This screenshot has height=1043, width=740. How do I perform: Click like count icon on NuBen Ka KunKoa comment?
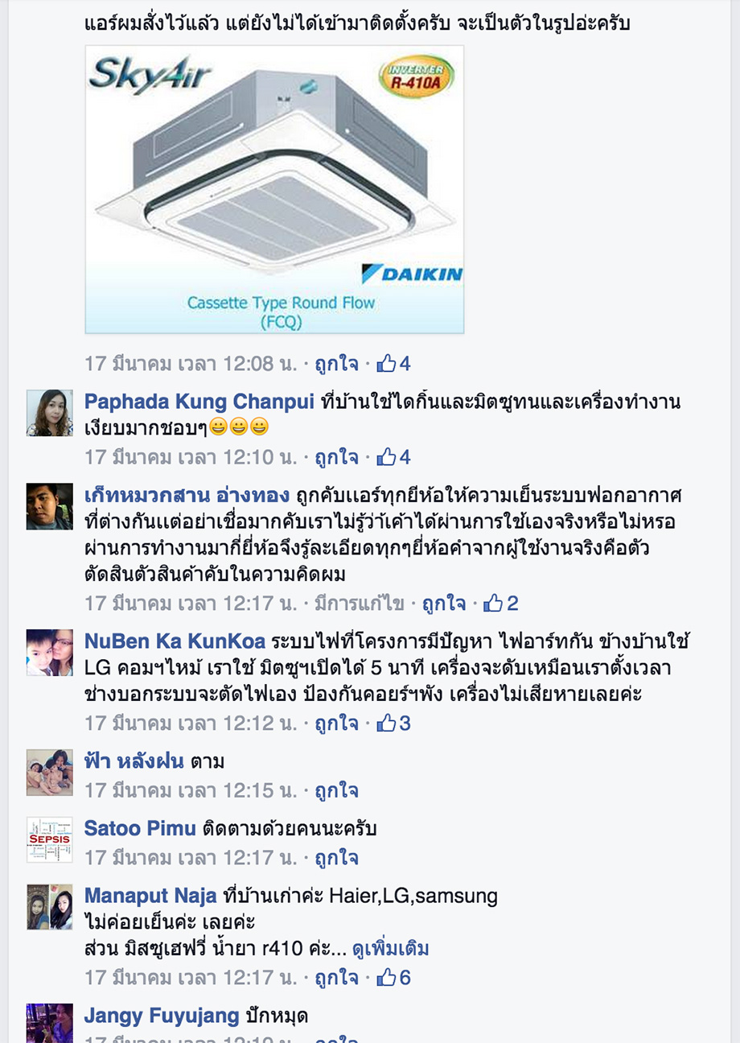tap(393, 724)
